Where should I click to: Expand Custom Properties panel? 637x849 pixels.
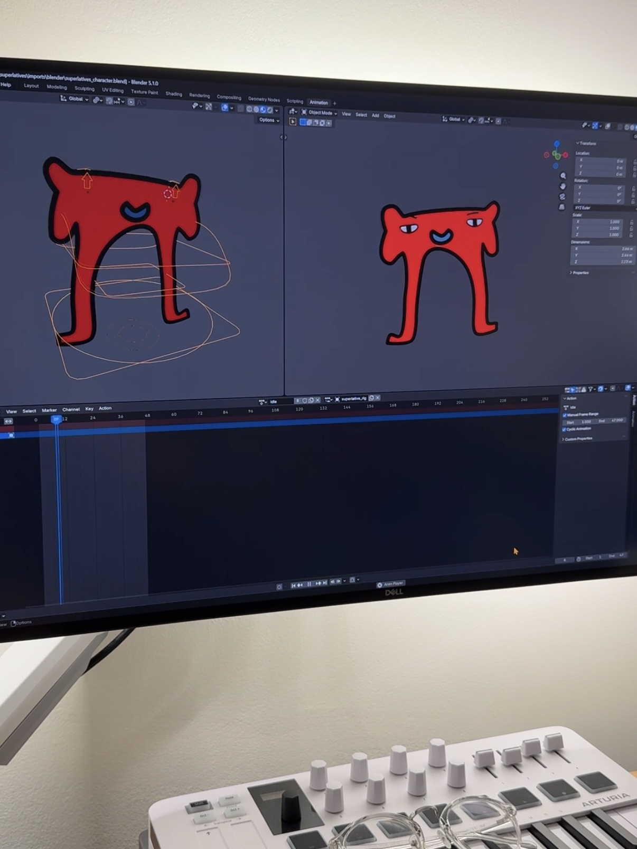tap(578, 439)
